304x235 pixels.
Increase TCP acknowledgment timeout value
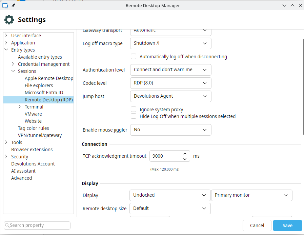pos(185,154)
